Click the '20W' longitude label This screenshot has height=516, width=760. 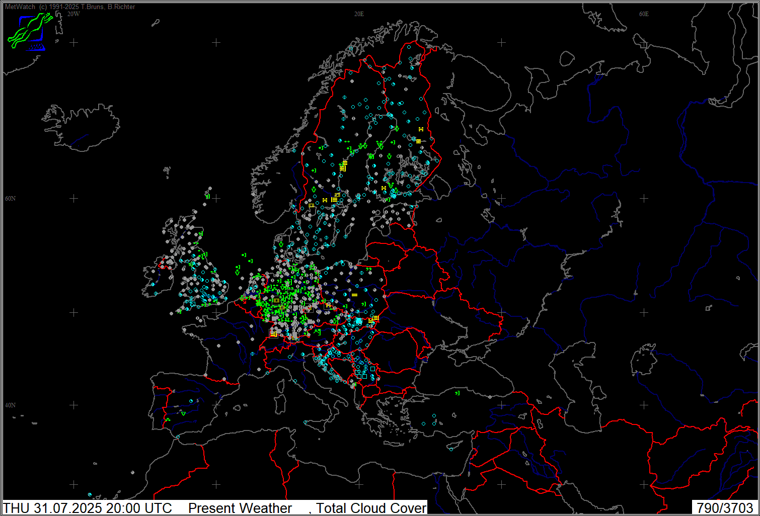tap(73, 14)
